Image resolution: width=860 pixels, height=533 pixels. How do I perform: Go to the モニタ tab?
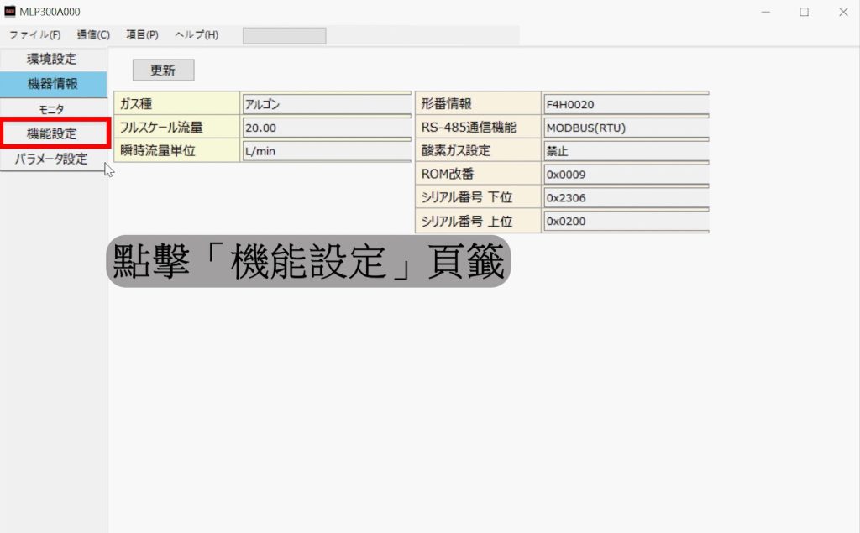(x=52, y=109)
